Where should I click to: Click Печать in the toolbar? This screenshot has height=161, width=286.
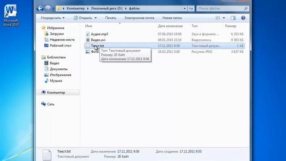click(x=110, y=18)
